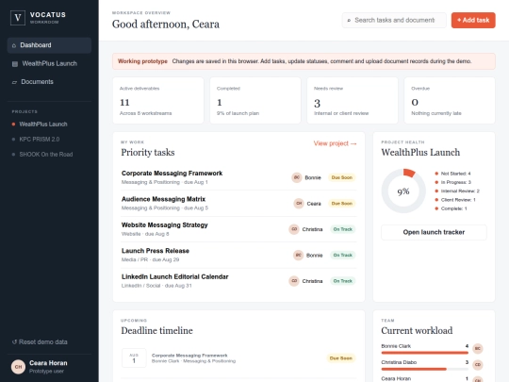Open the Ceara Horan user profile
This screenshot has width=509, height=382.
[x=49, y=367]
